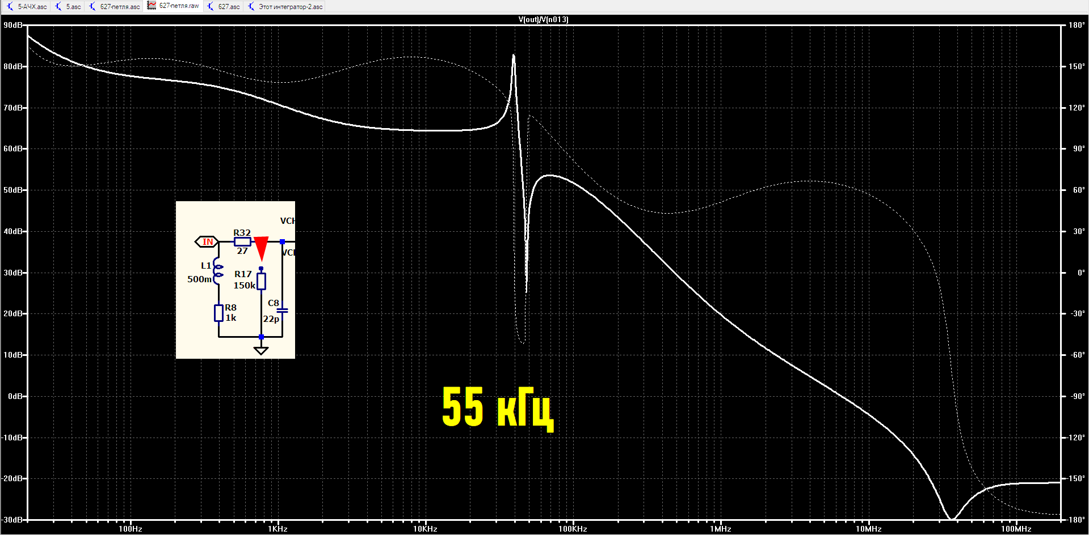The height and width of the screenshot is (535, 1089).
Task: Click the 80dB magnitude axis label
Action: [13, 66]
